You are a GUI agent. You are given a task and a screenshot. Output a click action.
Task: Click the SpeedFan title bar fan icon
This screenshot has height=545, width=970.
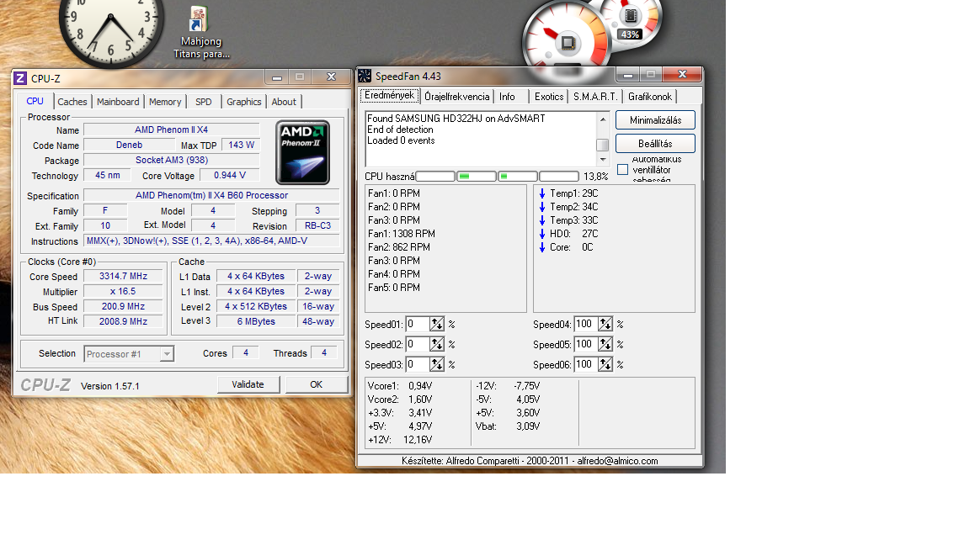(365, 76)
